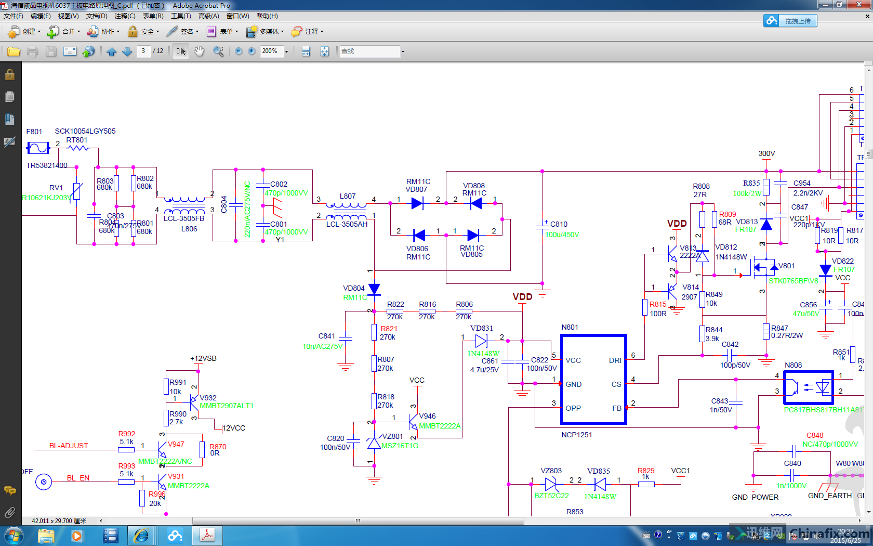Open 视图(V) View menu
873x546 pixels.
[69, 16]
